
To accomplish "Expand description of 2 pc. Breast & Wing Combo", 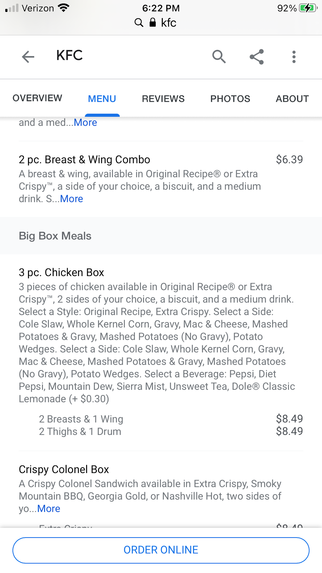I will point(72,199).
